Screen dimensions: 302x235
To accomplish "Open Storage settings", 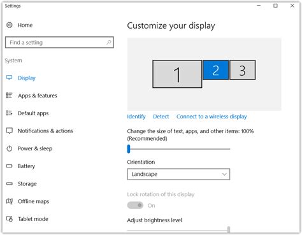I will pos(27,183).
